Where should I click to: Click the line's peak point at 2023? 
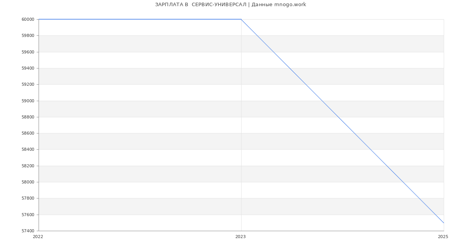coord(241,19)
